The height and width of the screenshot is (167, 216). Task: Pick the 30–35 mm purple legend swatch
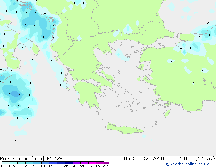pyautogui.click(x=76, y=163)
